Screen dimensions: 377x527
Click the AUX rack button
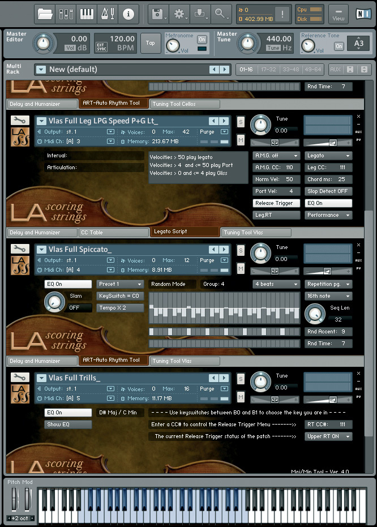tap(335, 69)
